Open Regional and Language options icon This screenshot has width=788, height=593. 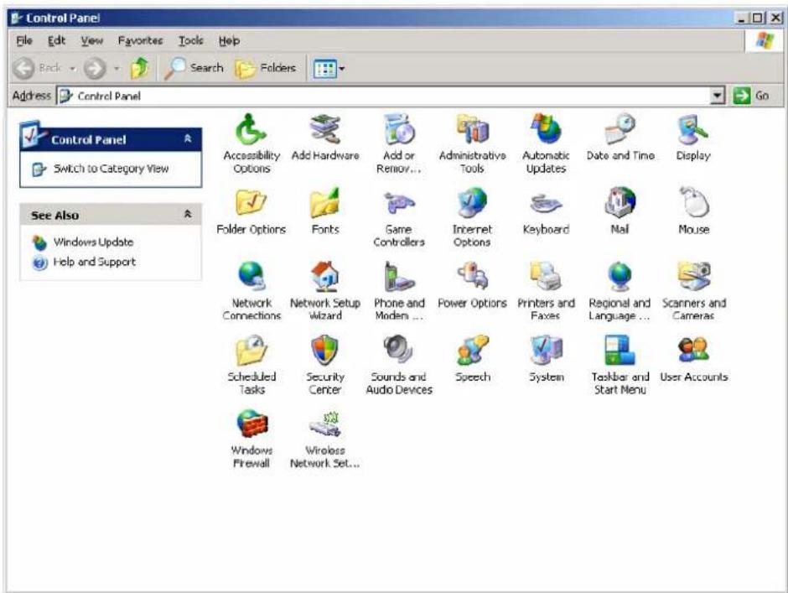click(620, 277)
